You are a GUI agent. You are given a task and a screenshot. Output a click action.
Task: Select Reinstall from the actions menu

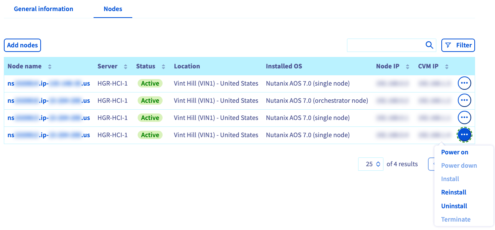pyautogui.click(x=454, y=192)
